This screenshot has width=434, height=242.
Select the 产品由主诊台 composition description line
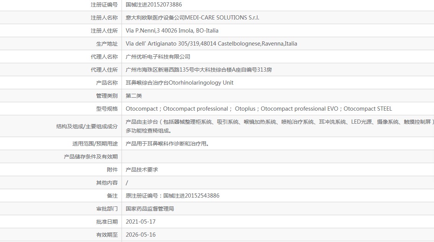click(x=280, y=122)
